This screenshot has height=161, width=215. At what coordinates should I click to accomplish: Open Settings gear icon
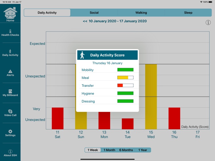(x=10, y=131)
